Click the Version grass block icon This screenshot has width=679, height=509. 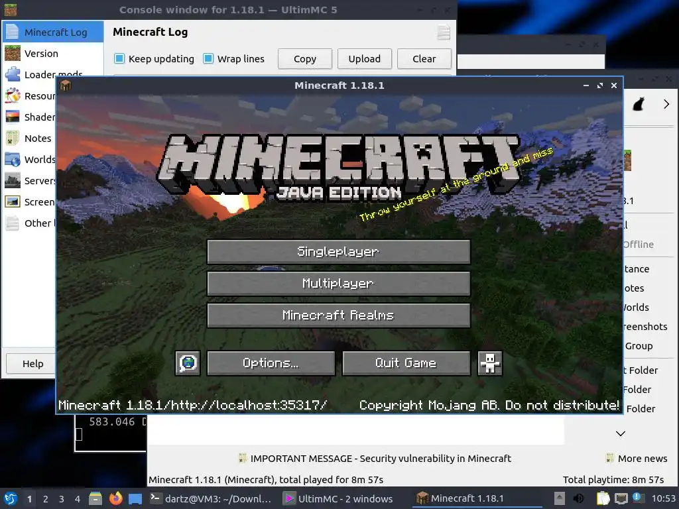(x=13, y=53)
